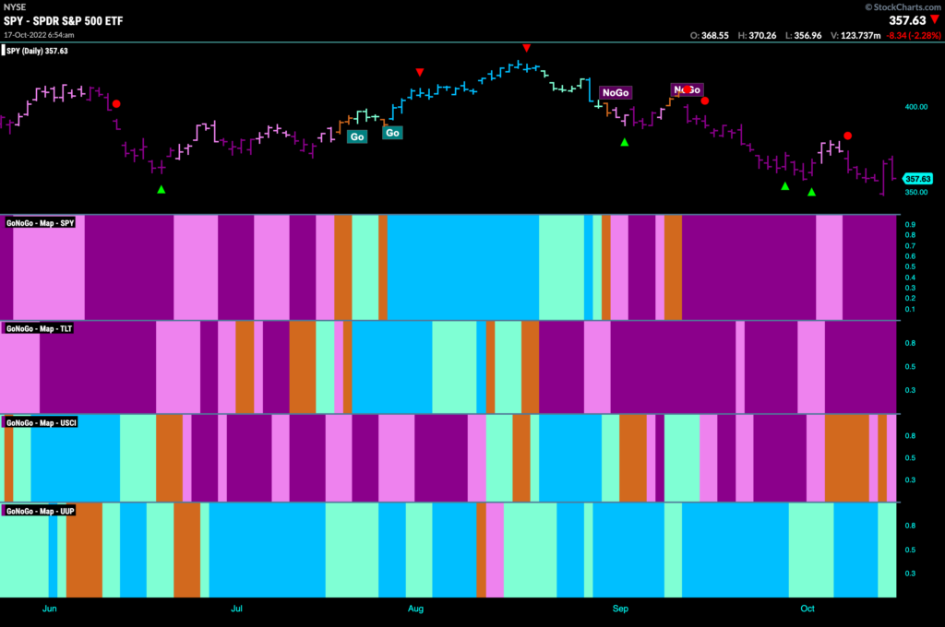Click the Oct month label on time axis
This screenshot has height=627, width=945.
[807, 609]
